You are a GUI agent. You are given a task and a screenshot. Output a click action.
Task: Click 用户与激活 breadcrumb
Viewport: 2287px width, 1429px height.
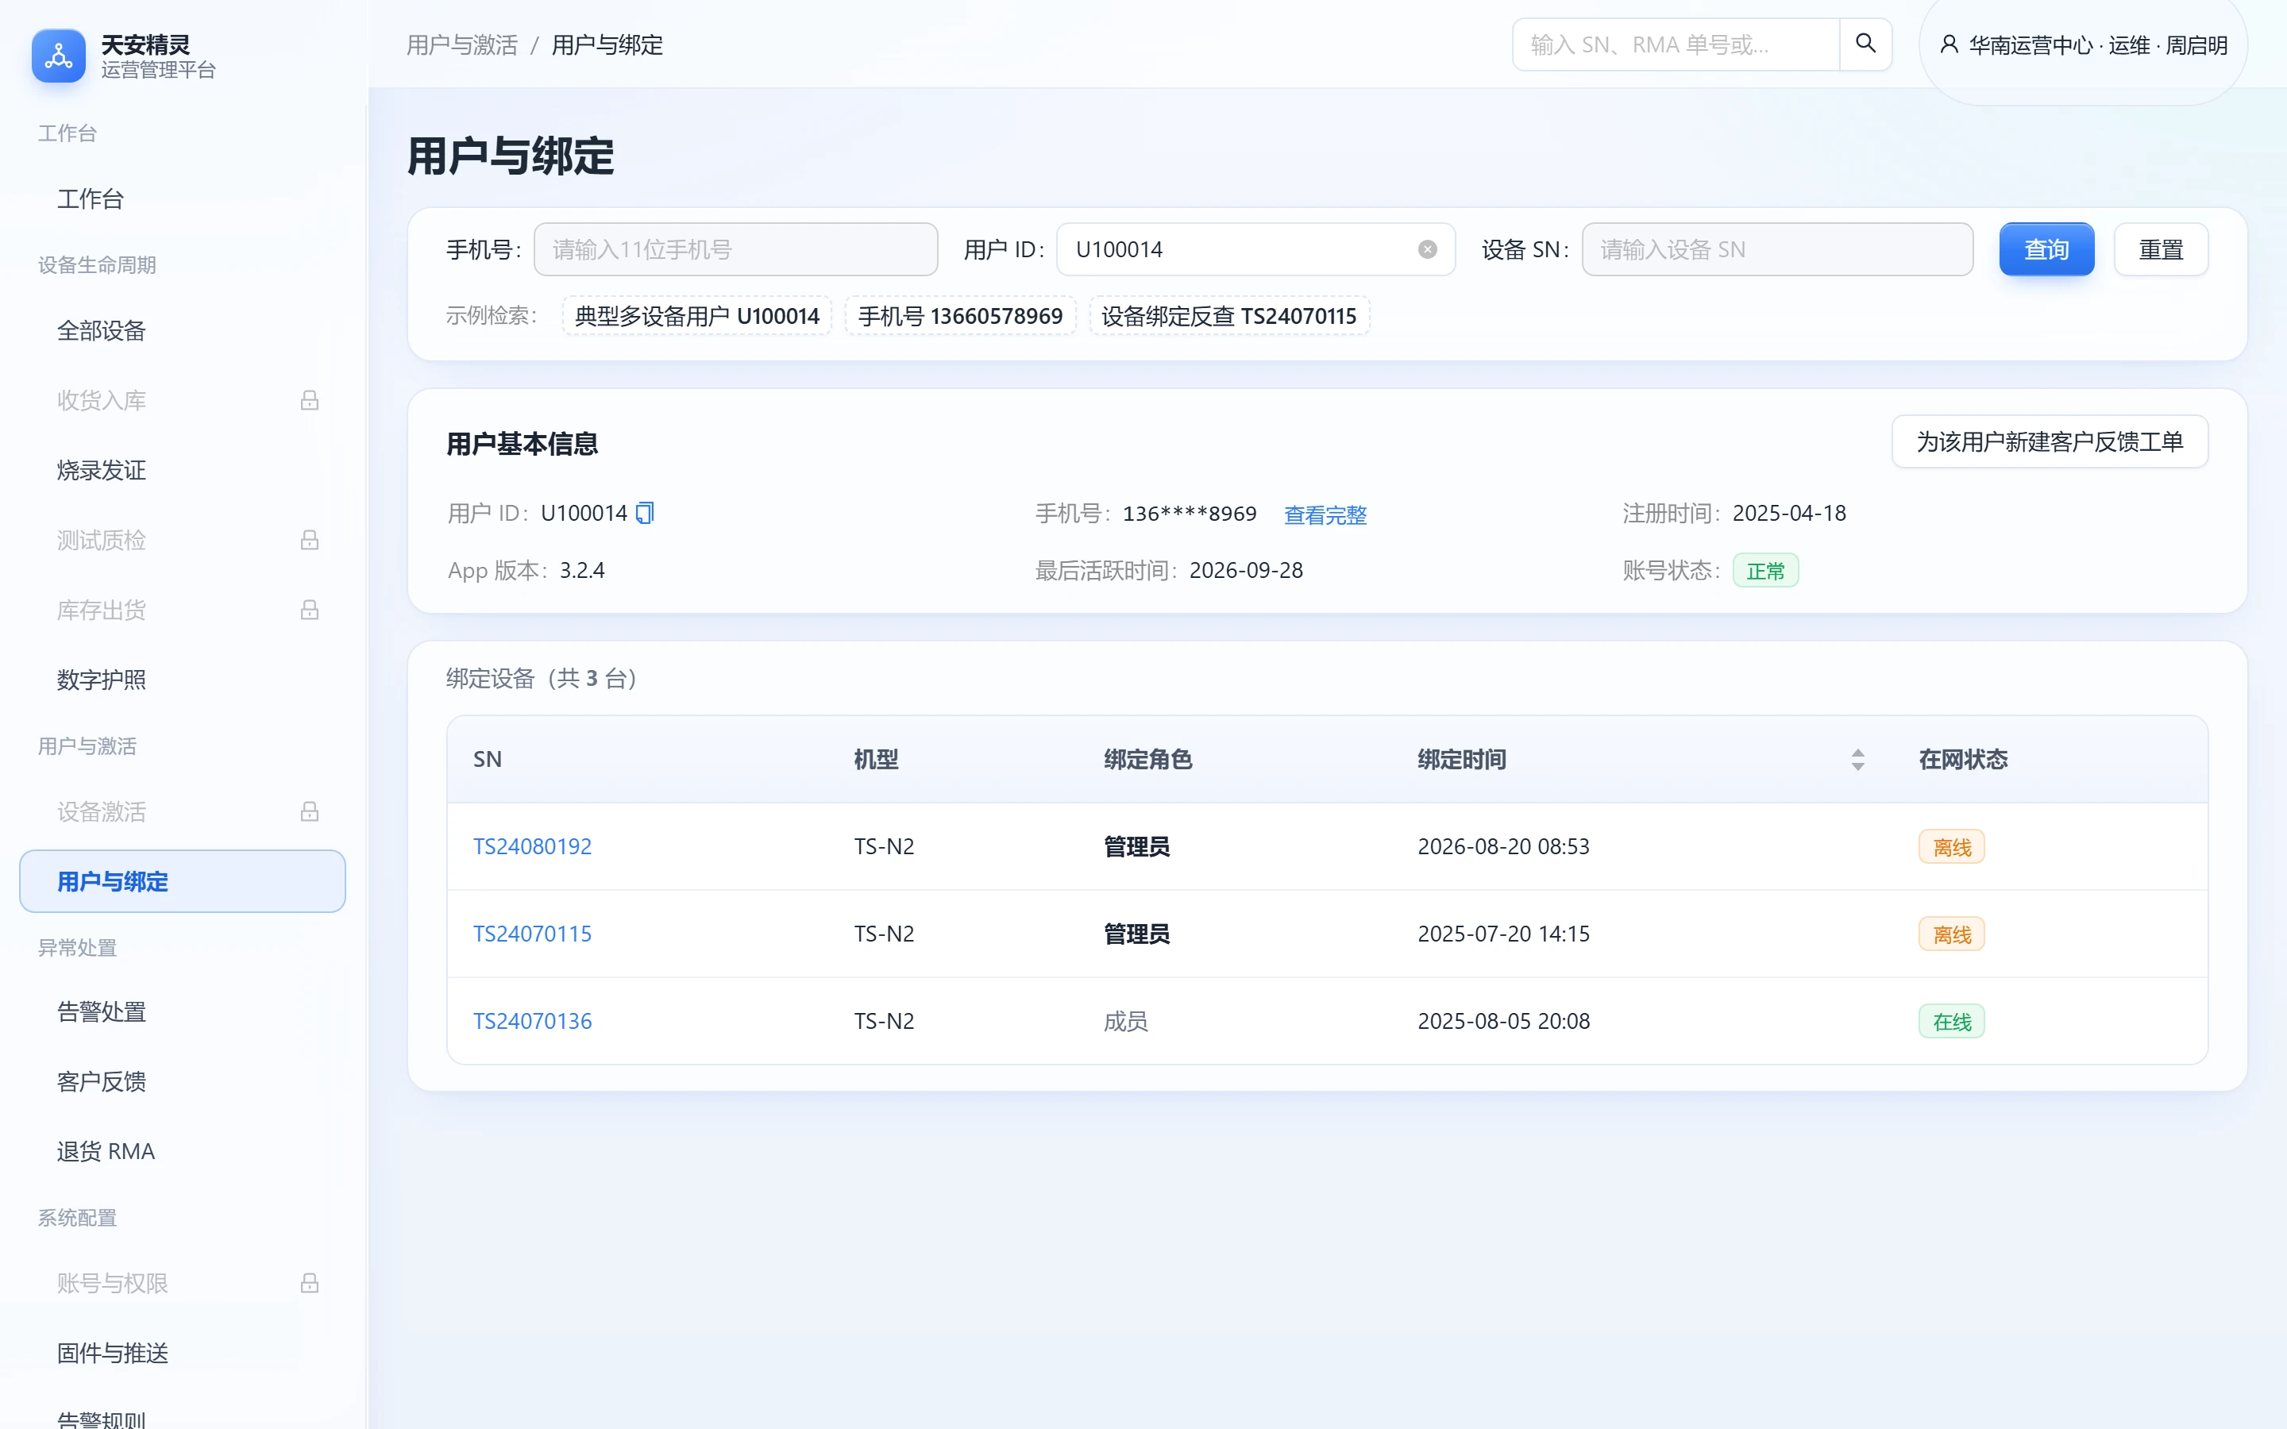point(462,44)
